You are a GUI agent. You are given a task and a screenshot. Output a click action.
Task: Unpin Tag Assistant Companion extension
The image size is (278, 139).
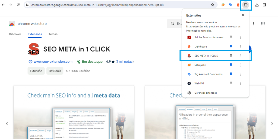tap(231, 74)
